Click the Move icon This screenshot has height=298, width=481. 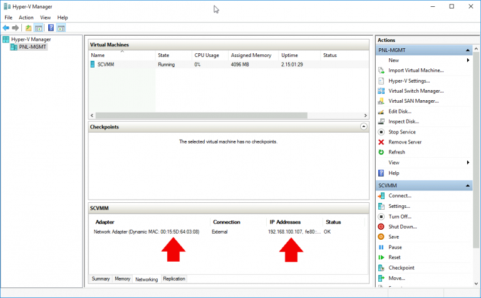tap(381, 278)
